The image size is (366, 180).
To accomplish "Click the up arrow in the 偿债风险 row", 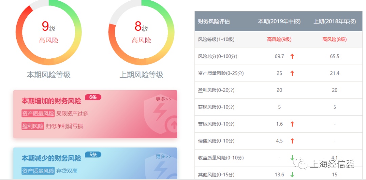I will tap(292, 141).
